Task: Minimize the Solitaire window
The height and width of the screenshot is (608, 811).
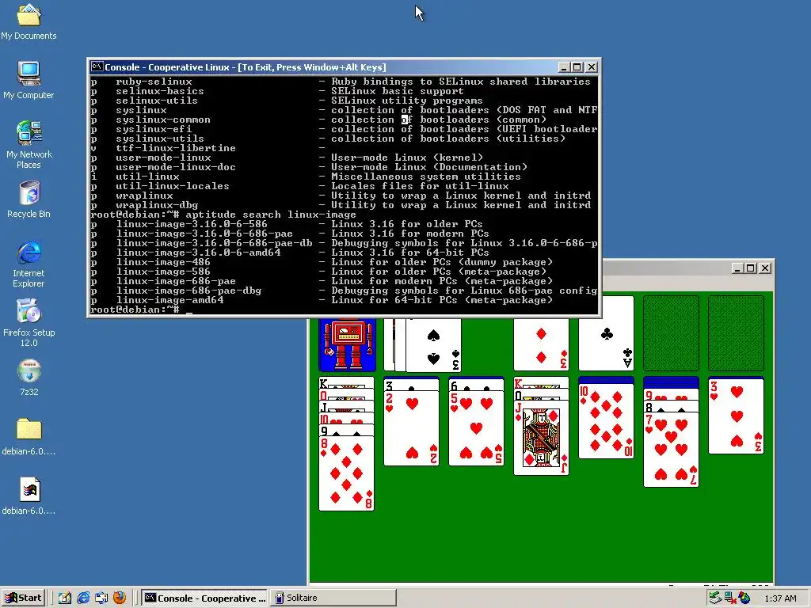Action: [738, 268]
